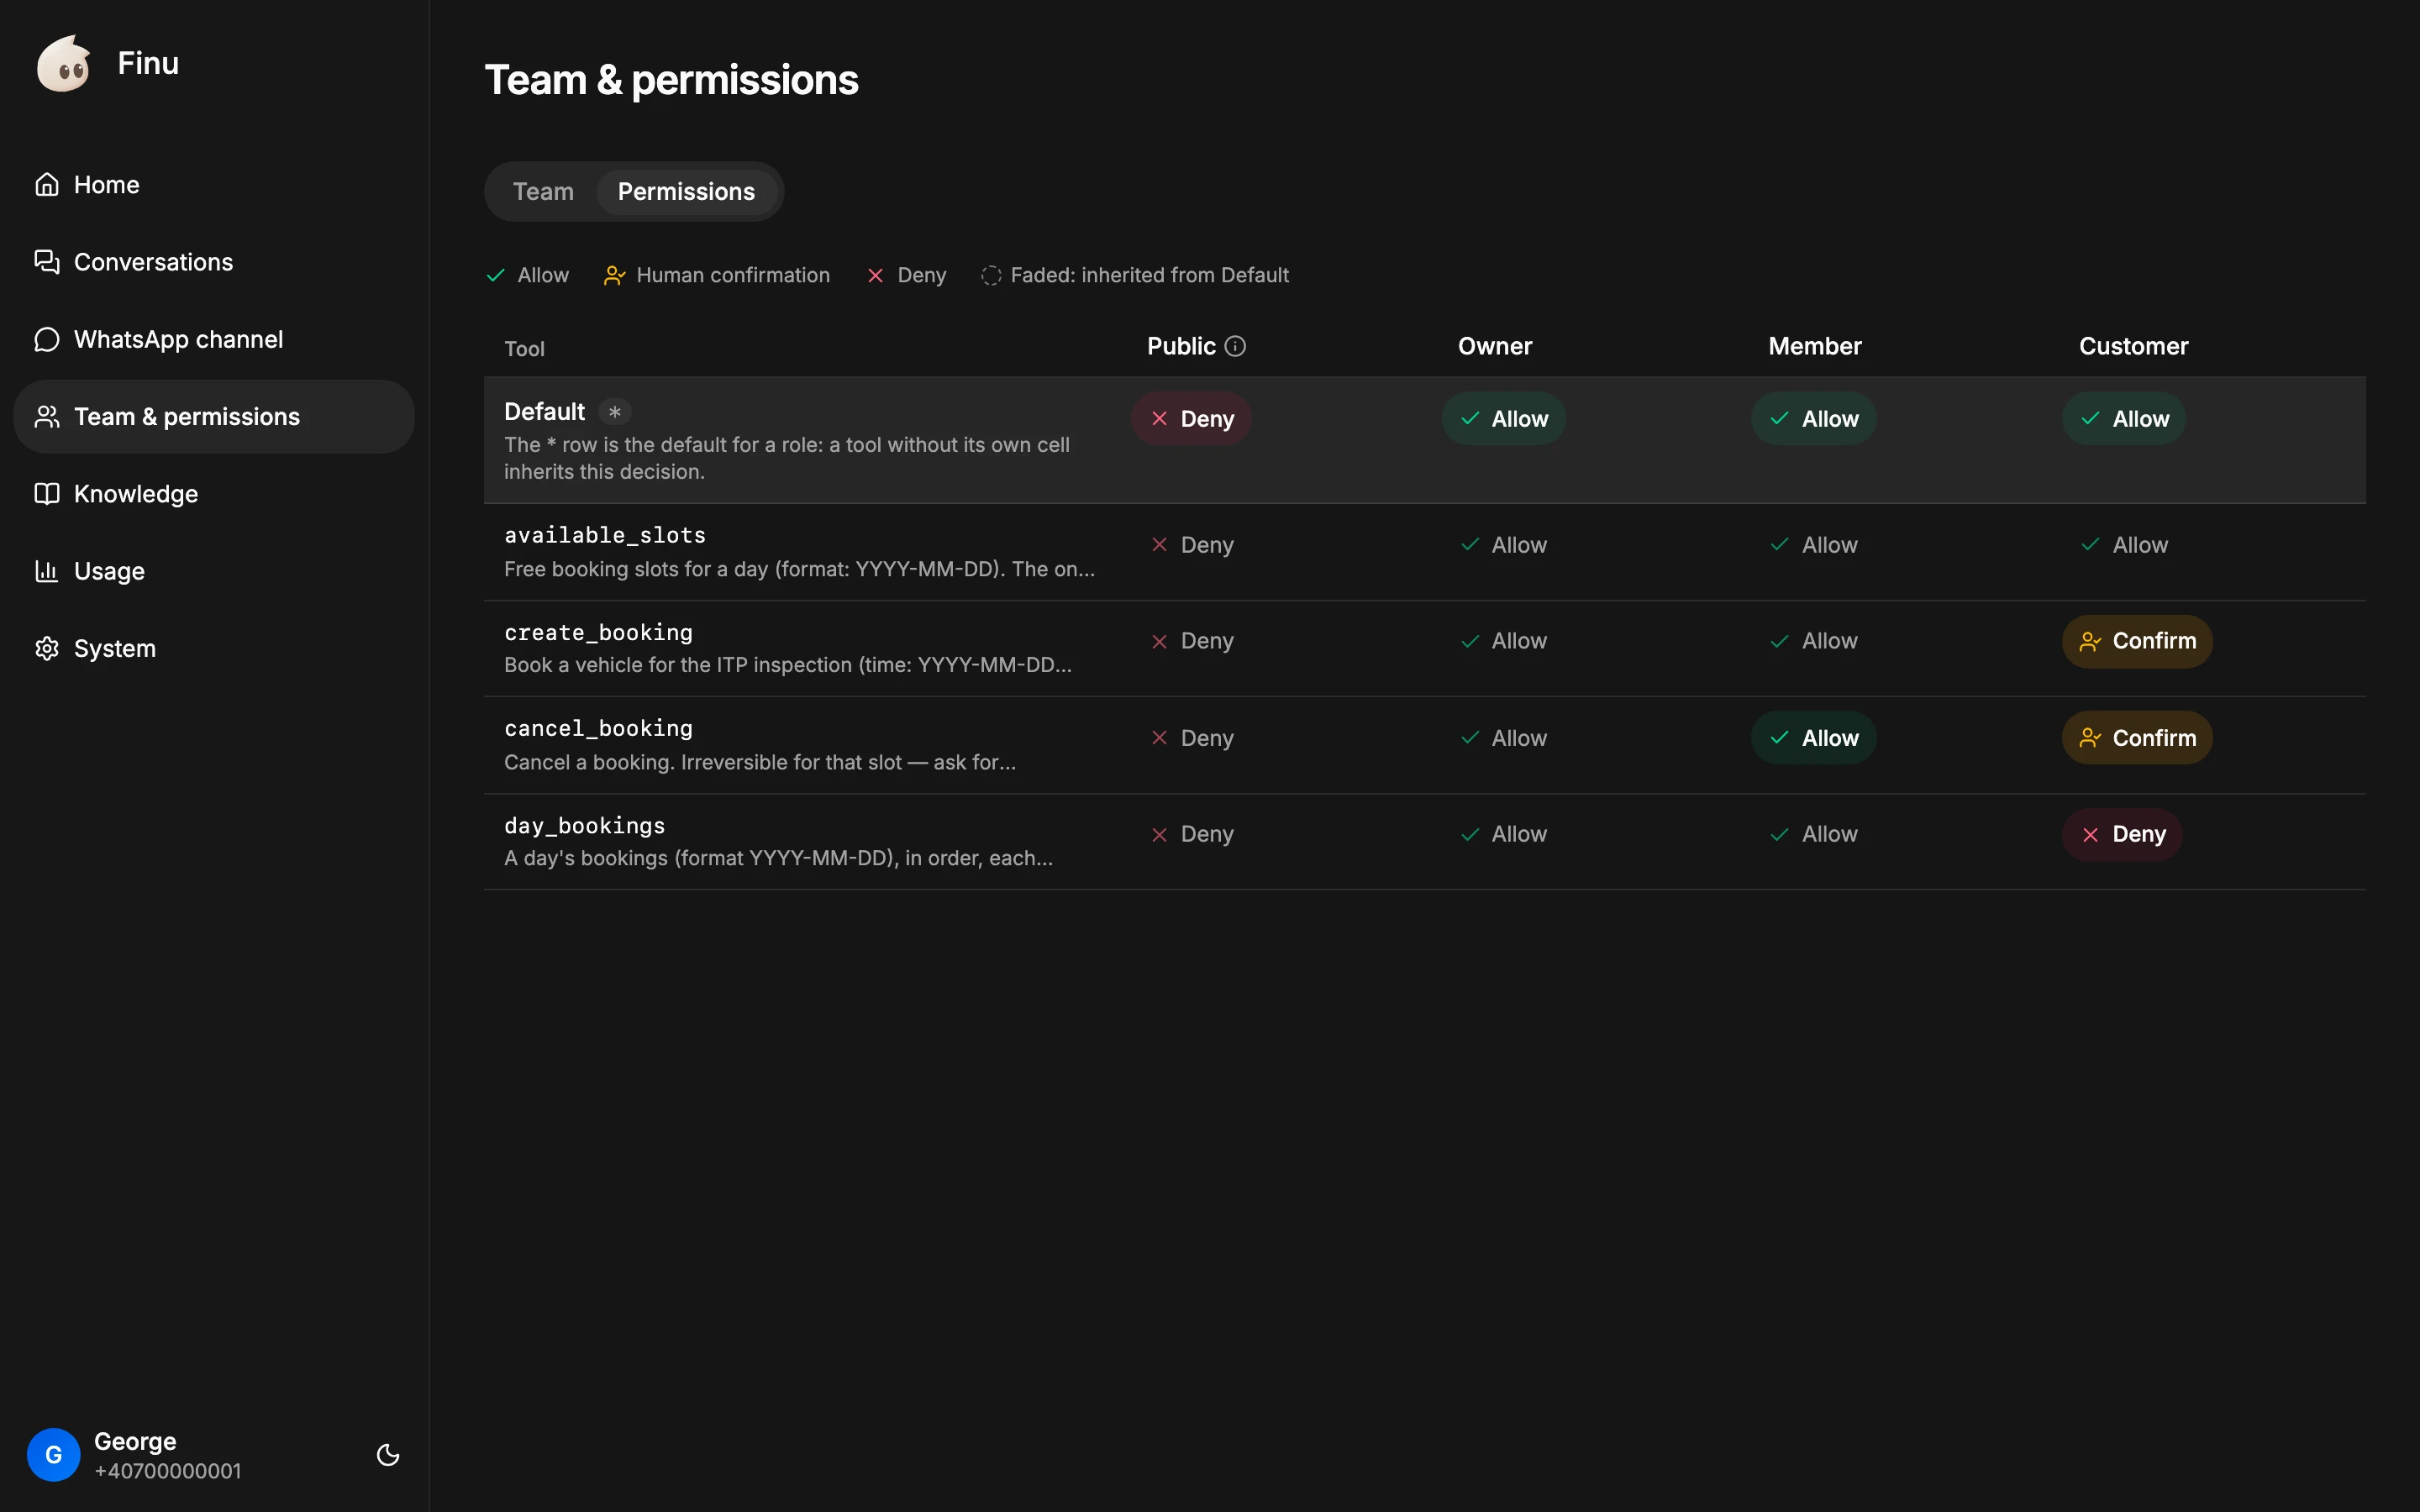
Task: Open cancel_booking Customer Confirm permission
Action: (2137, 738)
